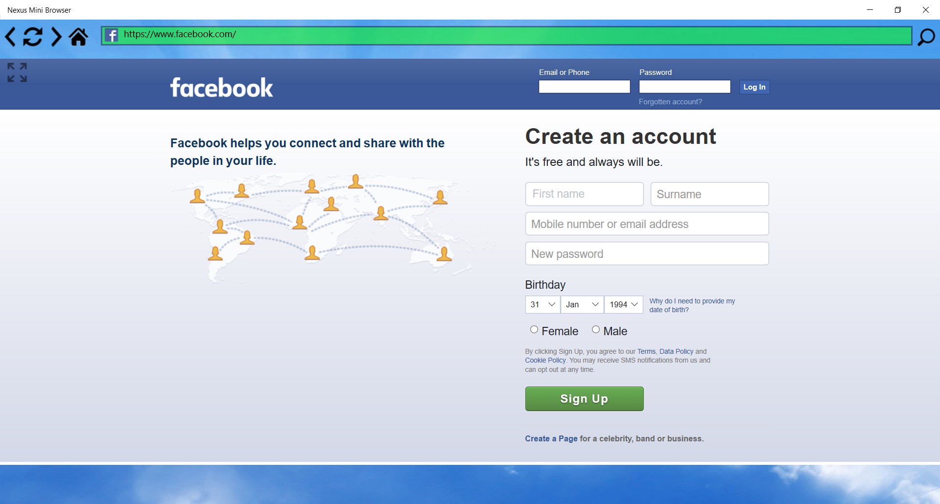Viewport: 940px width, 504px height.
Task: Click the facebook logo
Action: [x=222, y=88]
